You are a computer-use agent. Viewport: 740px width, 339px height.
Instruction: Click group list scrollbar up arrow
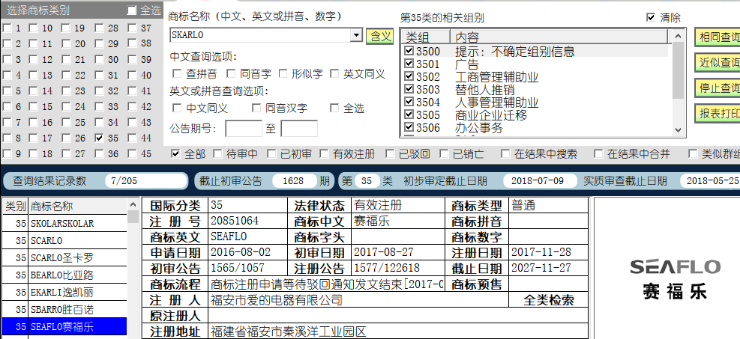click(x=679, y=36)
